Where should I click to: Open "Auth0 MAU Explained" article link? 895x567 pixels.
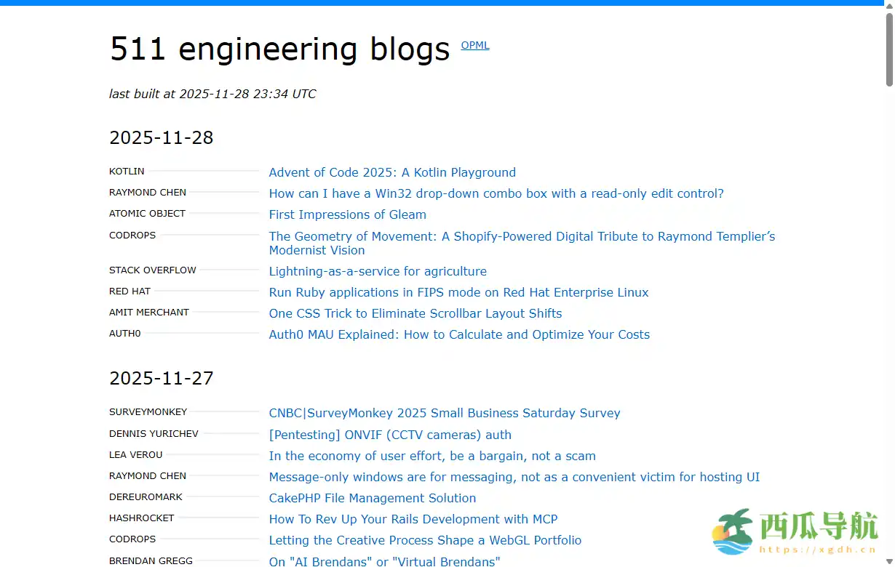(459, 334)
